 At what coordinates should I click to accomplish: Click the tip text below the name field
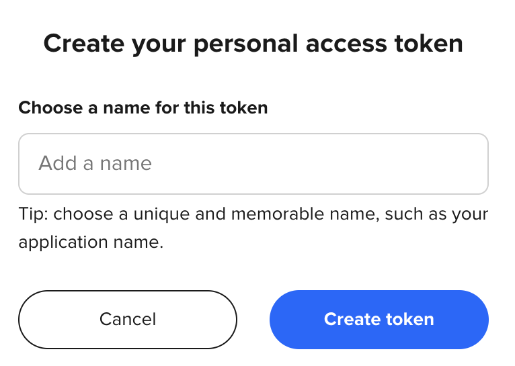tap(253, 215)
